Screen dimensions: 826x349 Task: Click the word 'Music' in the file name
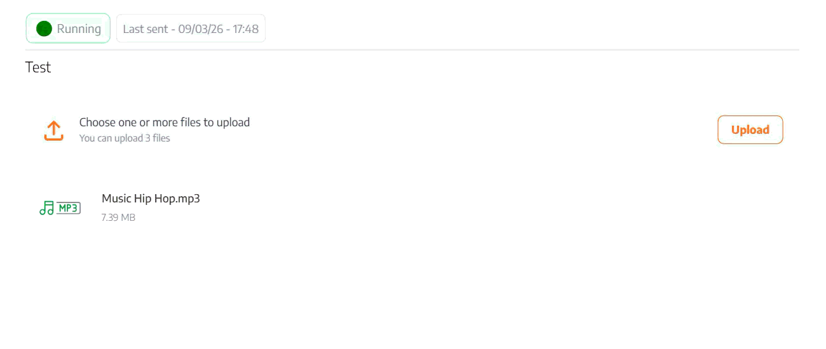point(116,199)
